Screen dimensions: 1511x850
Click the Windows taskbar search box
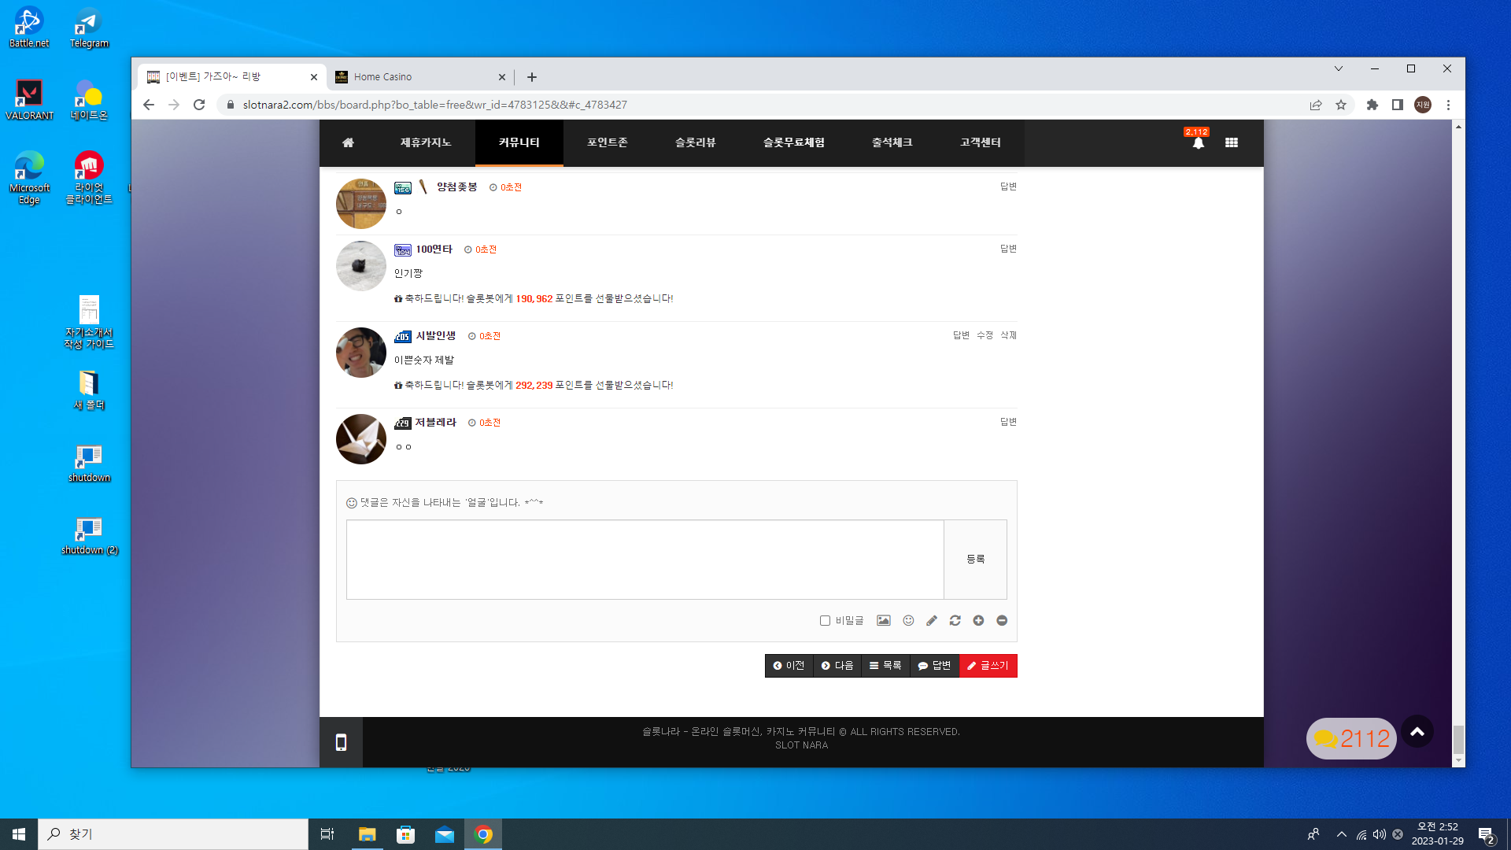click(x=173, y=834)
